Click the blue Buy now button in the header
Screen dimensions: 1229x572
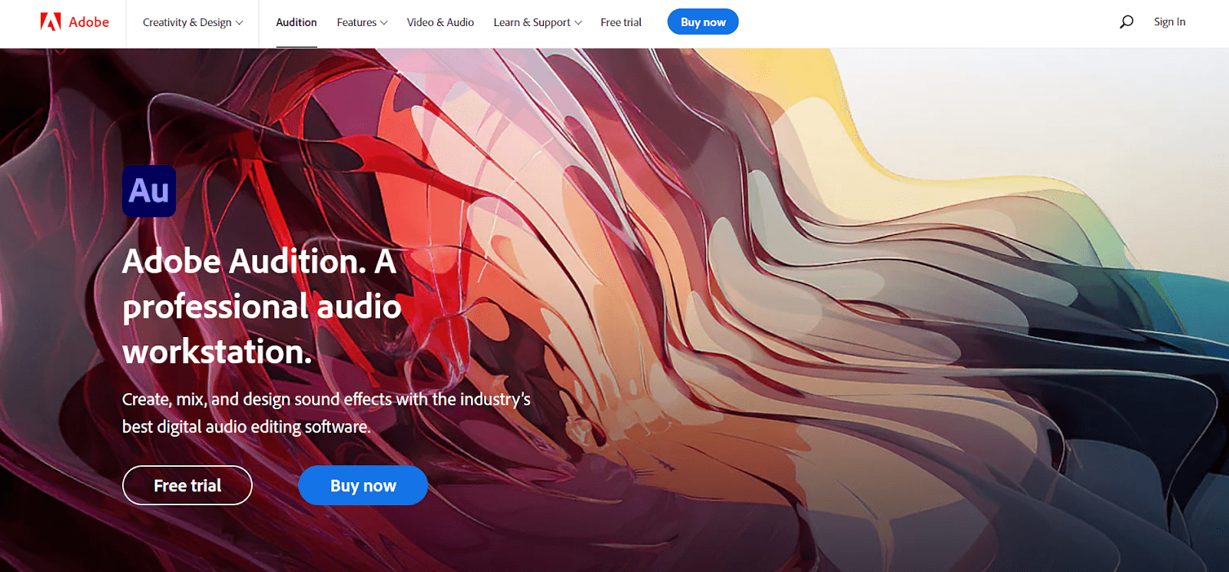click(703, 22)
